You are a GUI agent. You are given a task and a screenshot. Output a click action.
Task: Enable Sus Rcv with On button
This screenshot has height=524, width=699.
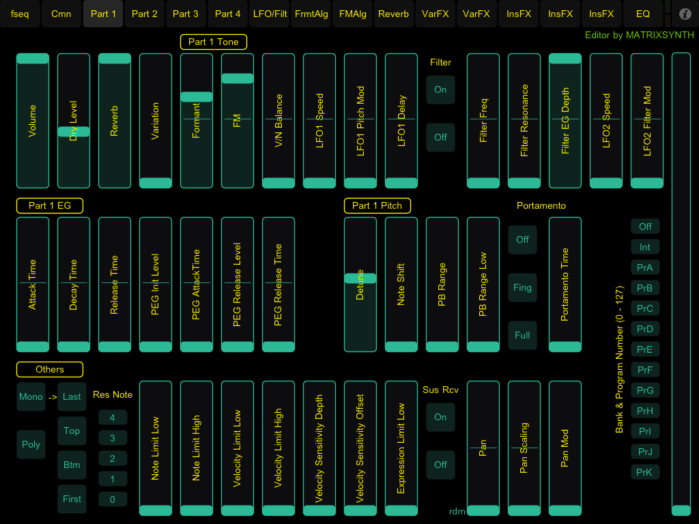(x=440, y=417)
